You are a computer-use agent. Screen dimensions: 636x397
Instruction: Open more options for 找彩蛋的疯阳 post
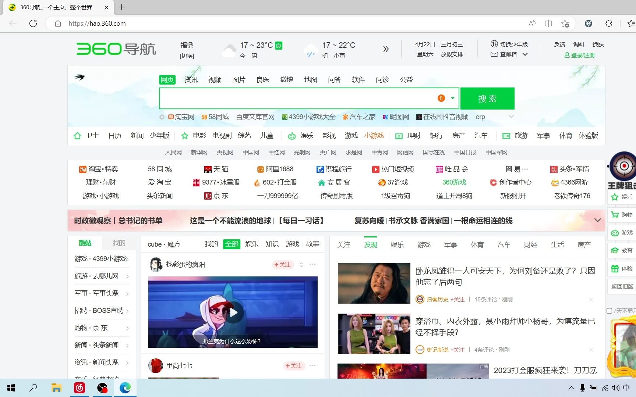[312, 264]
